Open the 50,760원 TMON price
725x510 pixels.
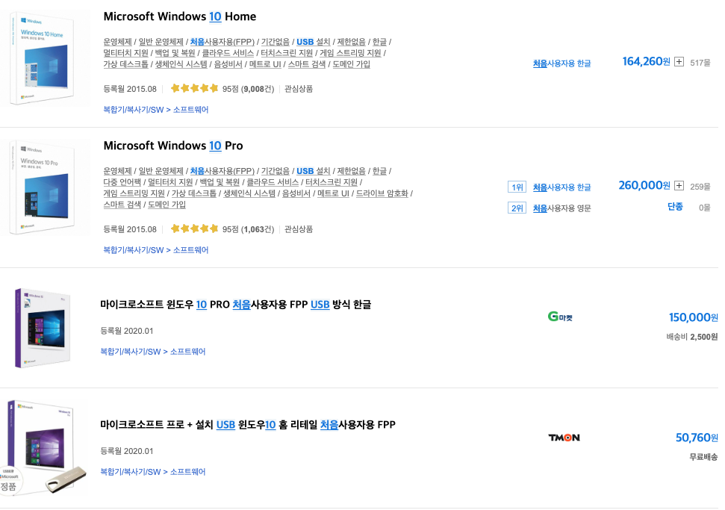point(696,438)
